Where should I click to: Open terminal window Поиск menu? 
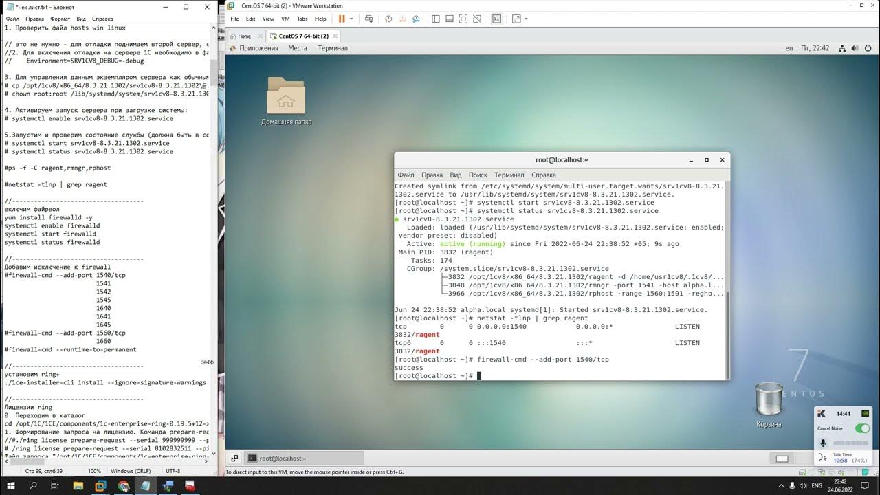[478, 175]
